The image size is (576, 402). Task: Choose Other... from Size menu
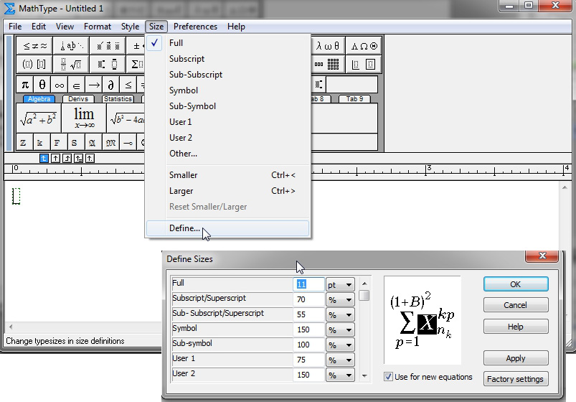coord(228,154)
